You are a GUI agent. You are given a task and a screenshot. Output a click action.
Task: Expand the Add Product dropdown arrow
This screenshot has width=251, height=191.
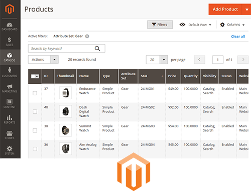click(246, 10)
